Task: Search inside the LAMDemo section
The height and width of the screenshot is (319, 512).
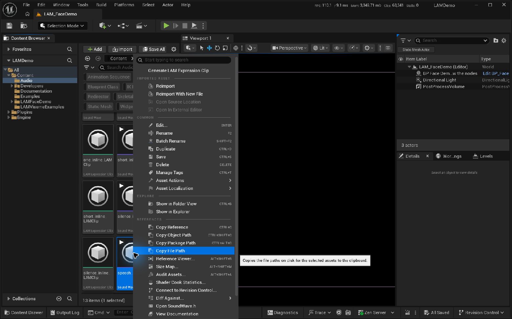Action: 70,60
